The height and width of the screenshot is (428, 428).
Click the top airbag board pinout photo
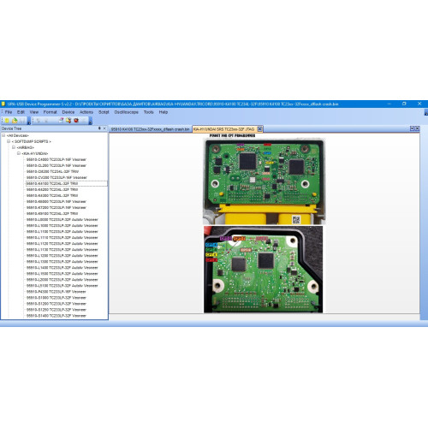265,181
